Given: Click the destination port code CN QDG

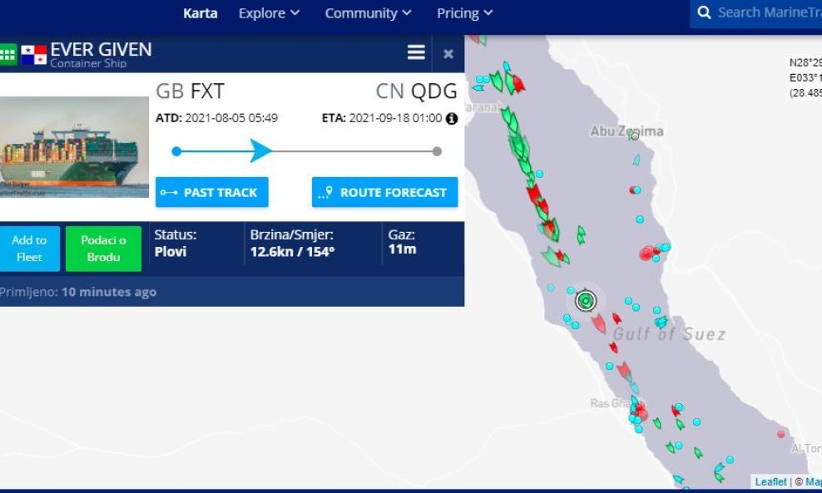Looking at the screenshot, I should coord(417,91).
